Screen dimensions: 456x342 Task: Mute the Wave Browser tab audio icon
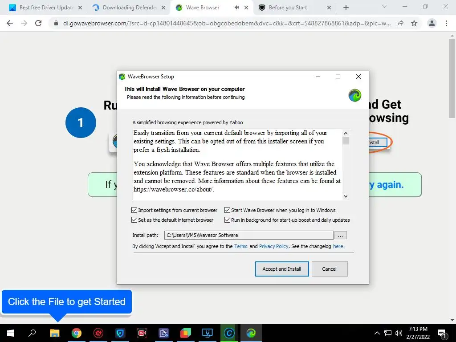(237, 8)
